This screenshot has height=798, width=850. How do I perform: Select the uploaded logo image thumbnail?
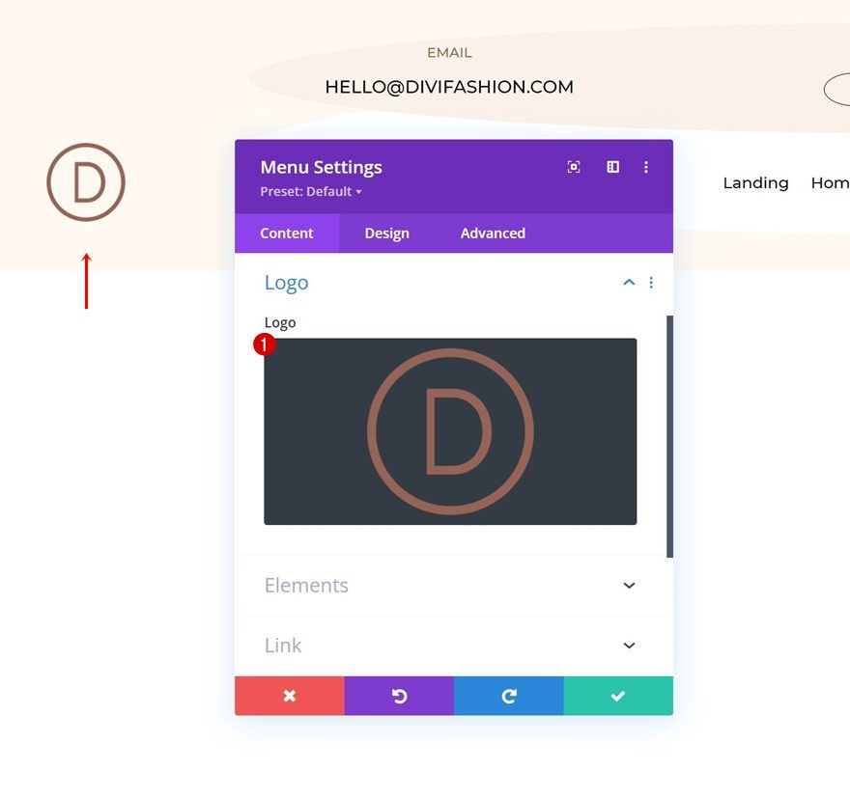coord(450,429)
